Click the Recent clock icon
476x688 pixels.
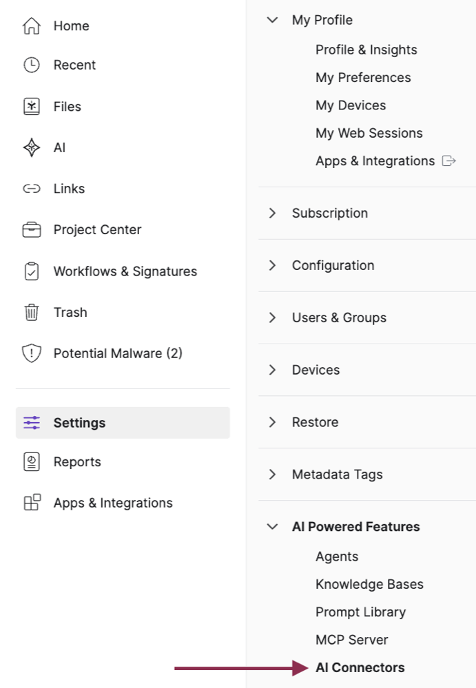pos(32,65)
